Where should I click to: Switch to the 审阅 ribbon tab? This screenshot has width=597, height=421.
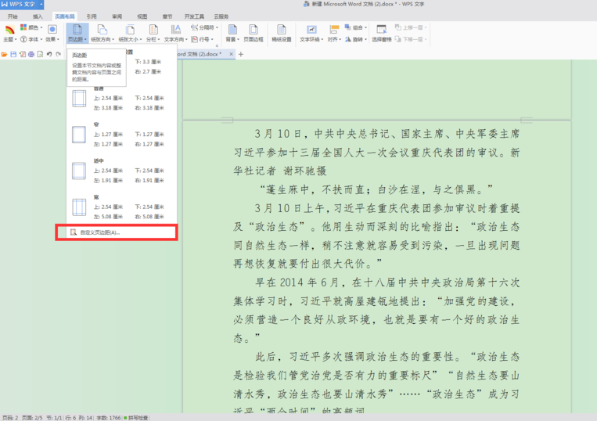click(x=117, y=16)
